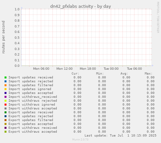Click the 0.0 y-axis value
Image resolution: width=161 pixels, height=143 pixels.
17,66
